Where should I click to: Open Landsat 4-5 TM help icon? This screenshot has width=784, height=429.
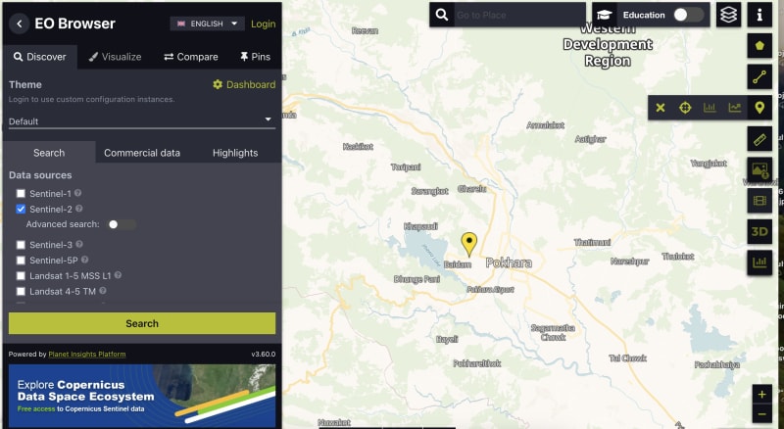pos(103,291)
